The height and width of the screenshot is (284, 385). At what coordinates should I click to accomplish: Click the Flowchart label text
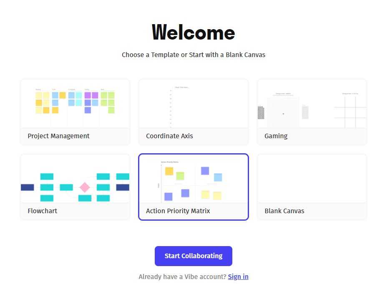(42, 211)
